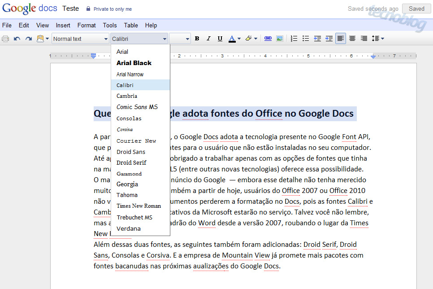Screen dimensions: 433x289
Task: Open the View menu
Action: point(43,25)
